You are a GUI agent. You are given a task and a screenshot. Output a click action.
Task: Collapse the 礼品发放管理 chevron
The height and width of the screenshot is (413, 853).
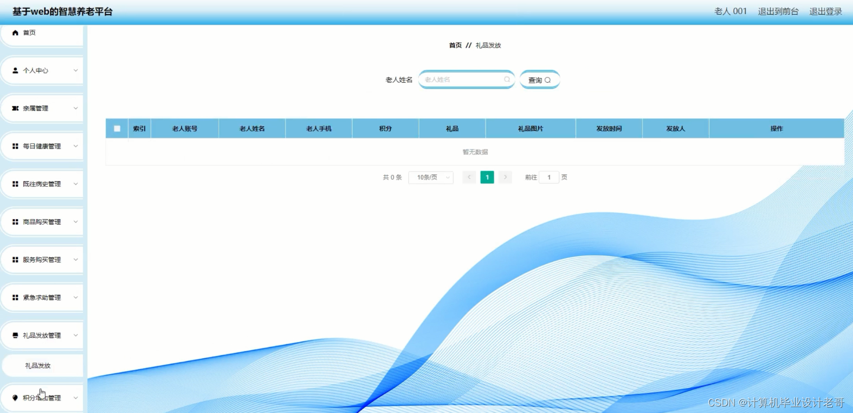[76, 336]
